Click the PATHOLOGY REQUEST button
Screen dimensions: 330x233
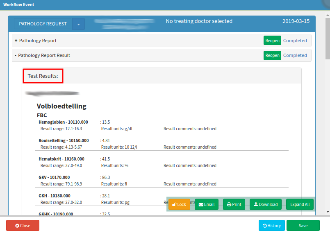[43, 24]
